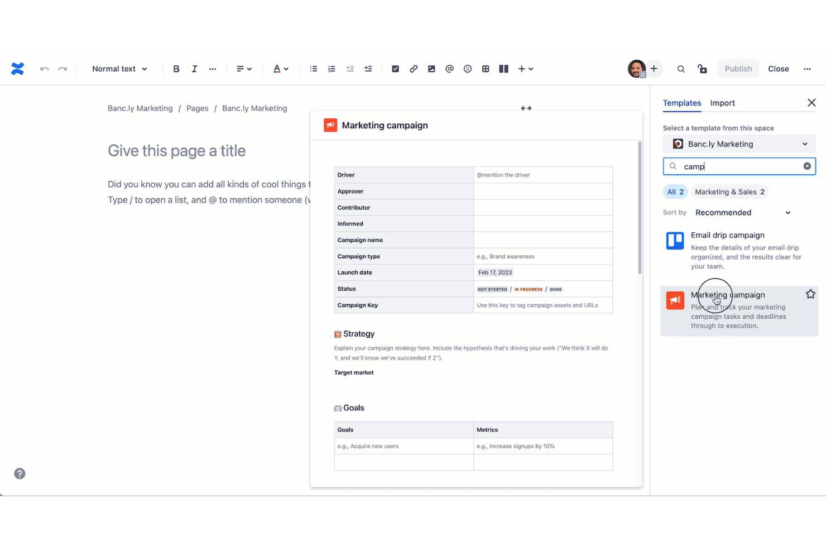Open the text alignment dropdown
The height and width of the screenshot is (551, 826).
coord(244,69)
